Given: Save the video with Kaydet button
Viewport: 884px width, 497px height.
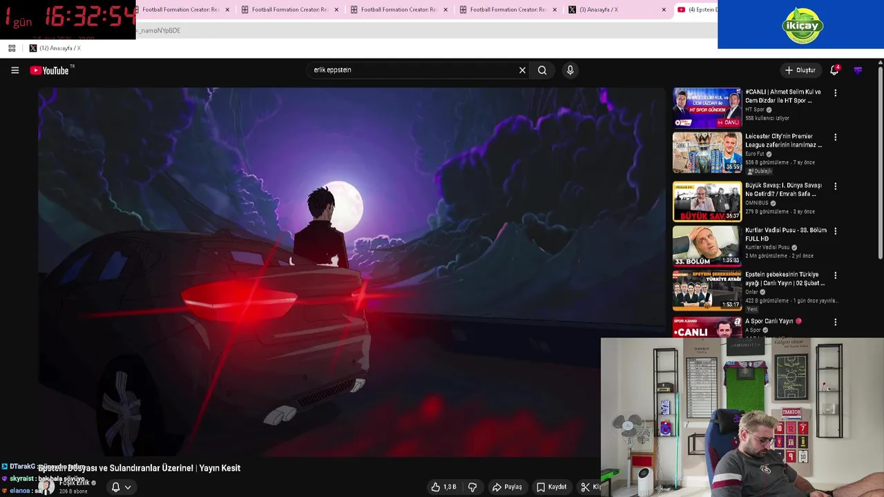Looking at the screenshot, I should tap(551, 487).
